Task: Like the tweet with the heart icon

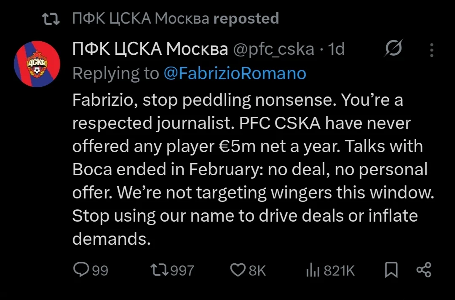Action: [238, 270]
